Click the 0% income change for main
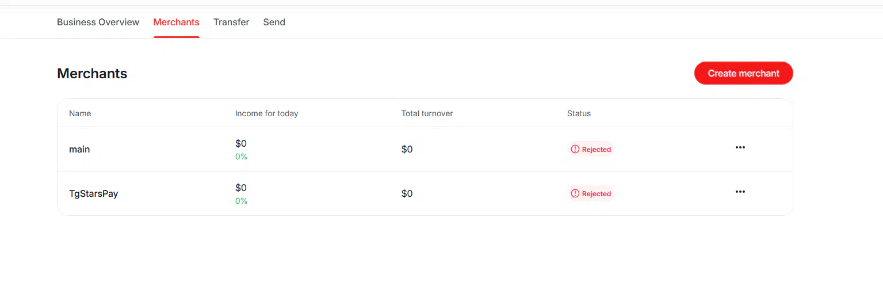Screen dimensions: 883x290 241,157
